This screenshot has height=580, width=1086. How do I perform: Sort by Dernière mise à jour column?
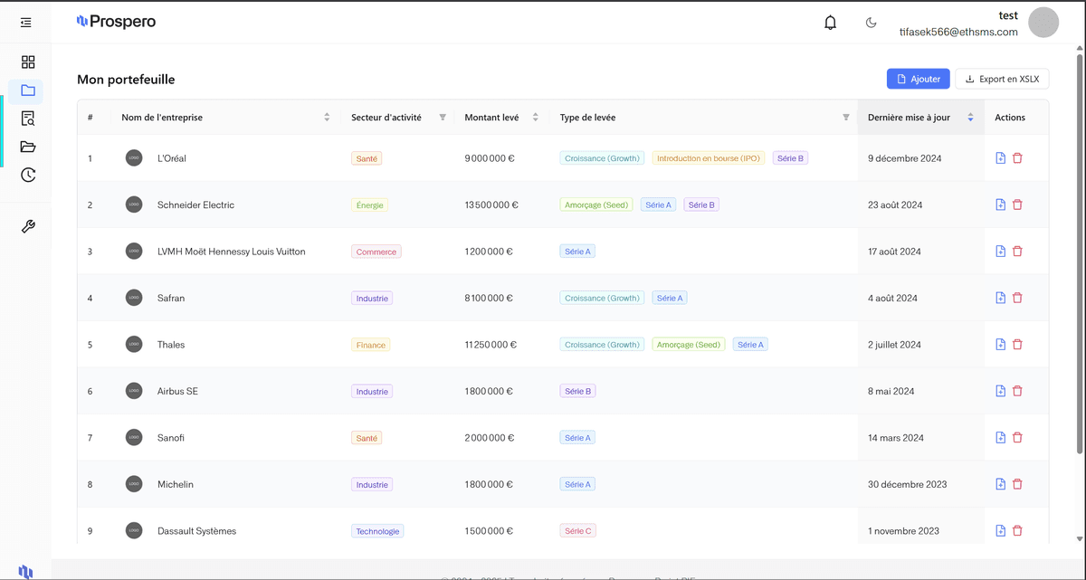click(x=969, y=118)
